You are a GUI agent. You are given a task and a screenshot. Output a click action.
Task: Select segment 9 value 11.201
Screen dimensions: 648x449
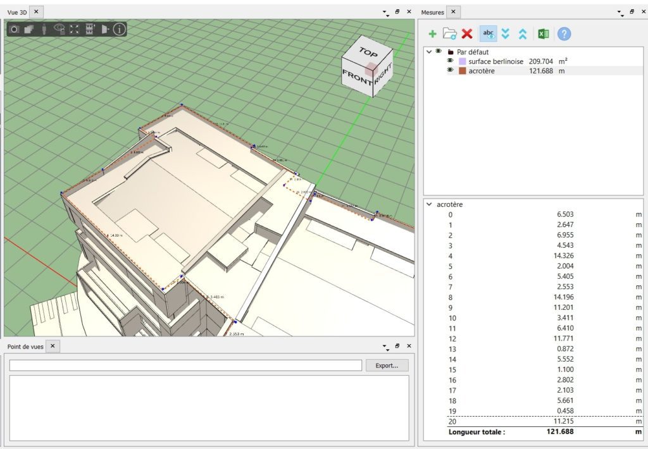pyautogui.click(x=563, y=307)
